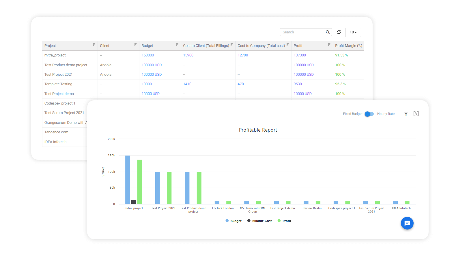Sort by Cost to Company icon
The image size is (454, 256).
287,45
